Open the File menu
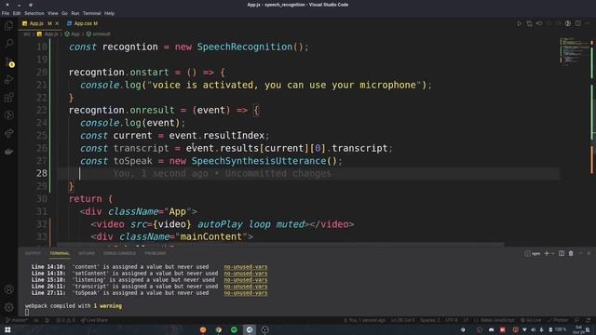 [6, 13]
